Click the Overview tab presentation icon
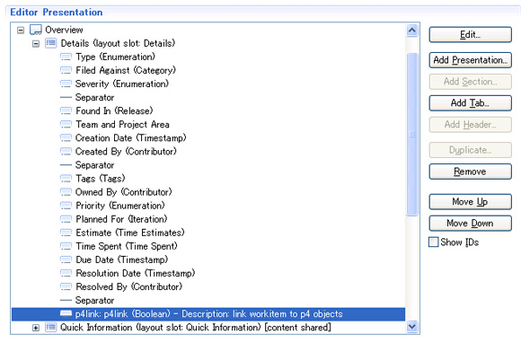Viewport: 521px width, 343px height. pyautogui.click(x=36, y=30)
